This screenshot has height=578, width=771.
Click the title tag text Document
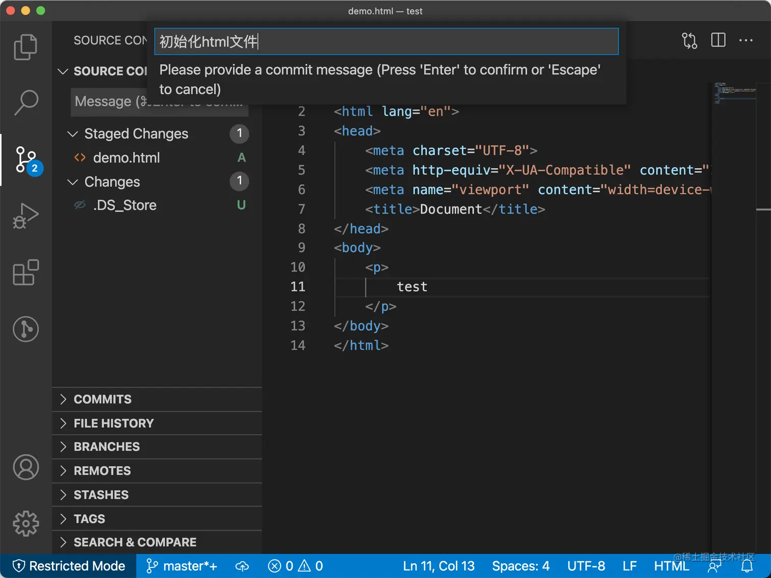coord(451,209)
